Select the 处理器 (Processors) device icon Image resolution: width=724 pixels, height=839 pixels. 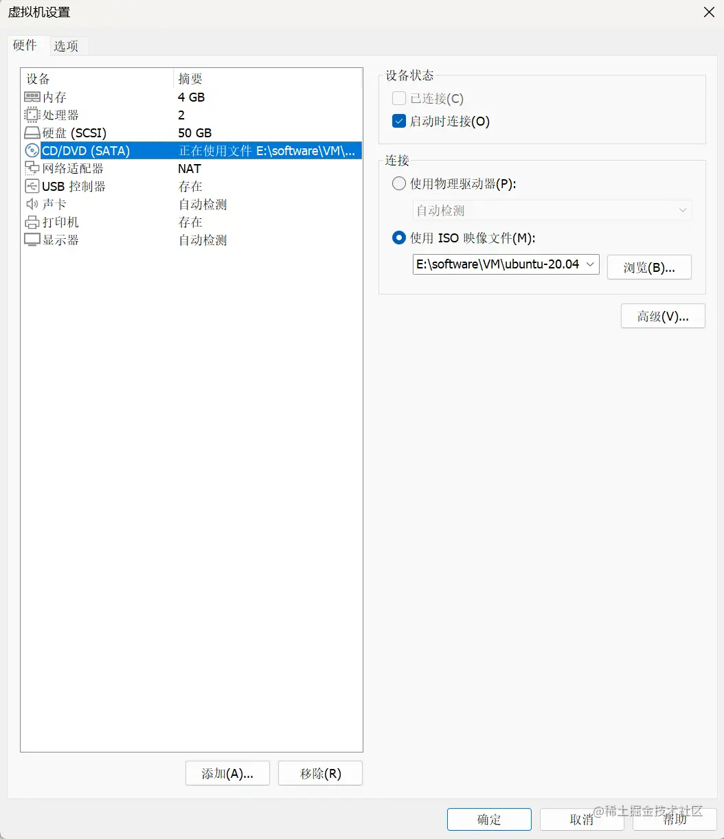click(32, 115)
